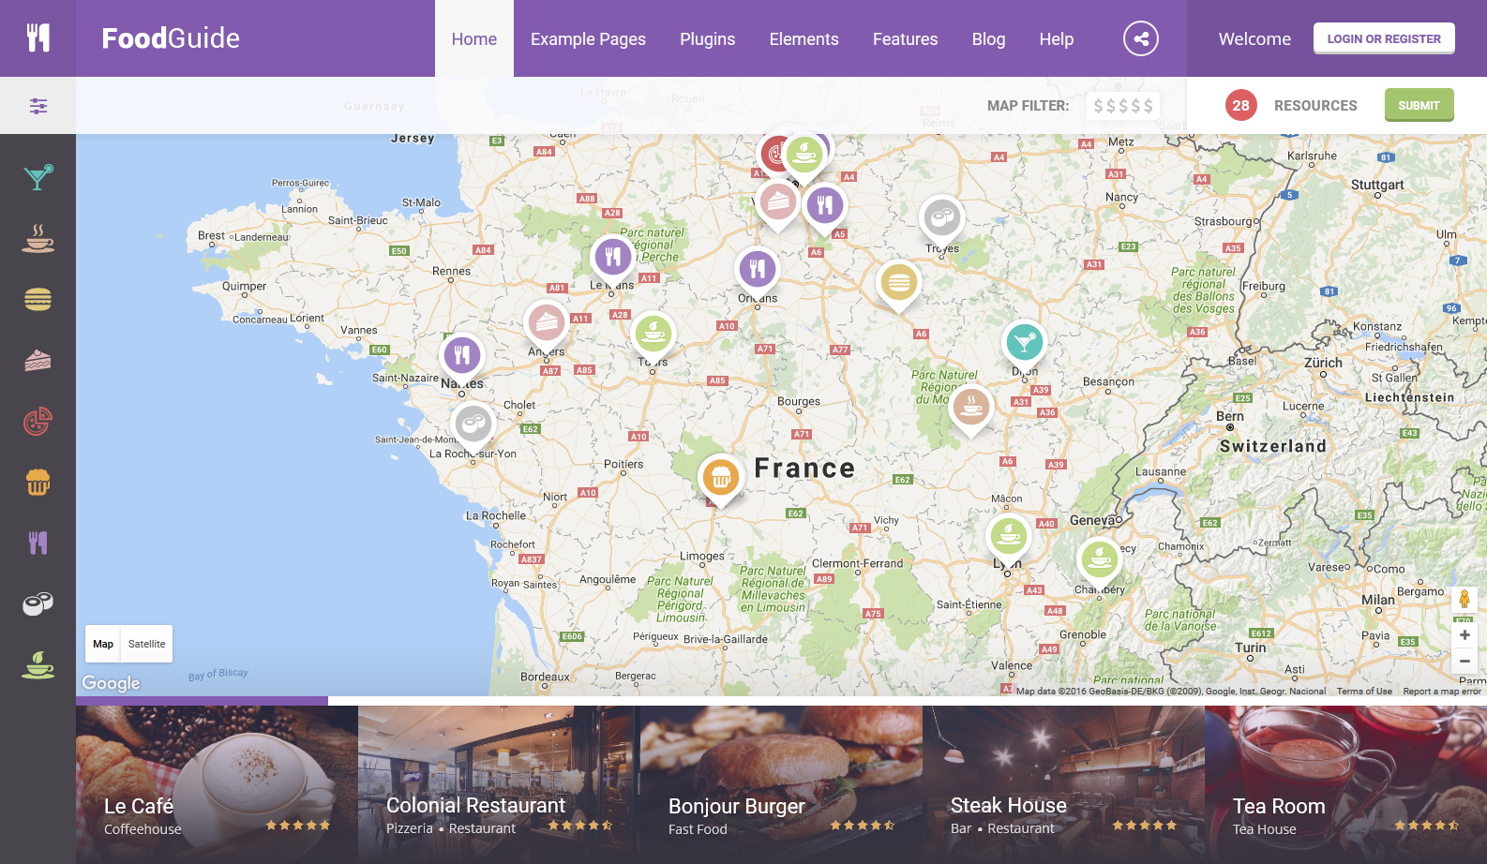This screenshot has width=1487, height=864.
Task: Open Help menu item
Action: tap(1056, 38)
